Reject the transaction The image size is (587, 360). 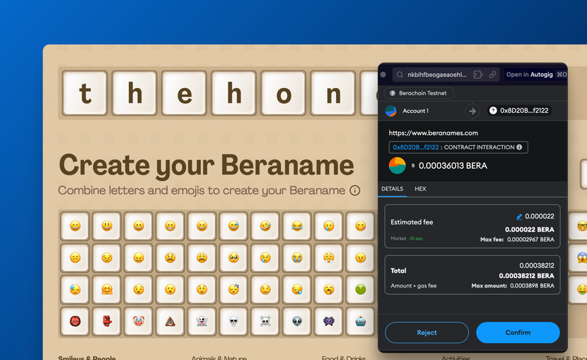[x=426, y=332]
